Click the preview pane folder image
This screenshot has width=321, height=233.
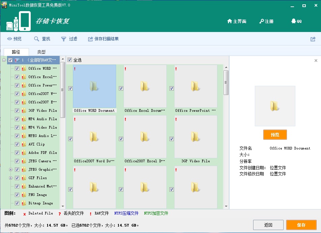point(275,106)
